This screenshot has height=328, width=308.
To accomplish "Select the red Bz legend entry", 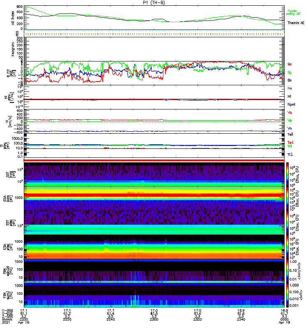I will click(290, 64).
